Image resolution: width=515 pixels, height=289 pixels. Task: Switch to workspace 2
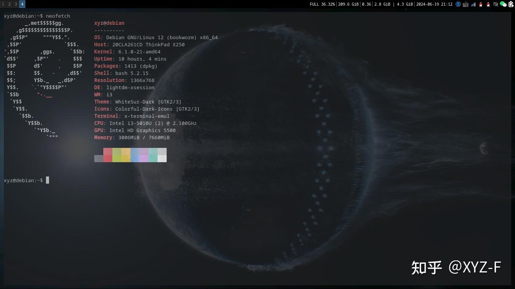(9, 4)
